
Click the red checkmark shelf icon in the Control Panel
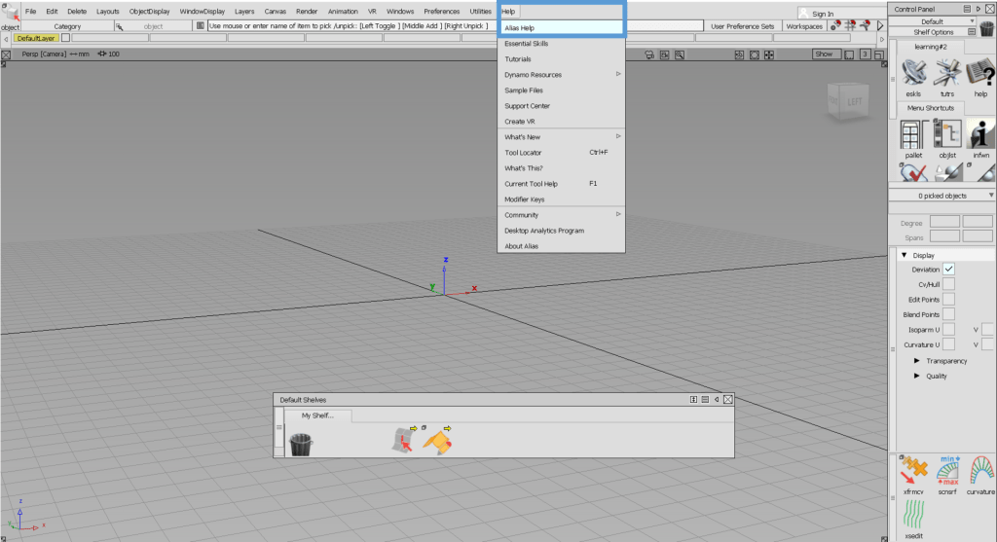pos(913,172)
